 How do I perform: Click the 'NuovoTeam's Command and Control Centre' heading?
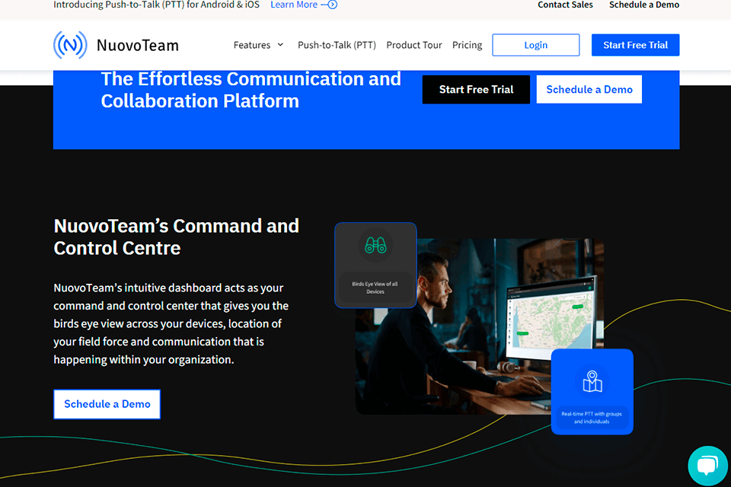click(176, 237)
